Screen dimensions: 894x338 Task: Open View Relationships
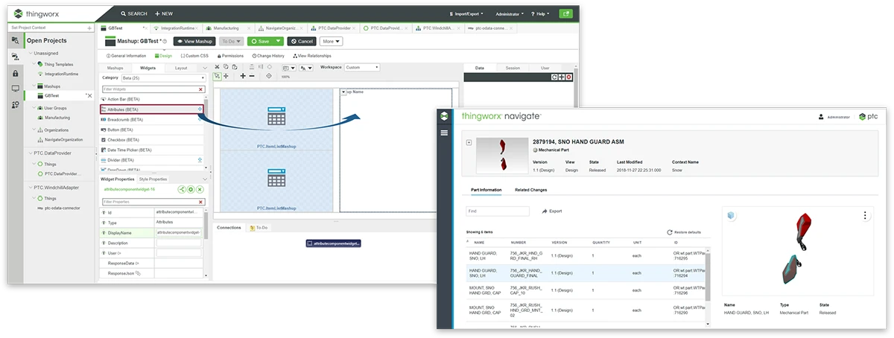(311, 56)
